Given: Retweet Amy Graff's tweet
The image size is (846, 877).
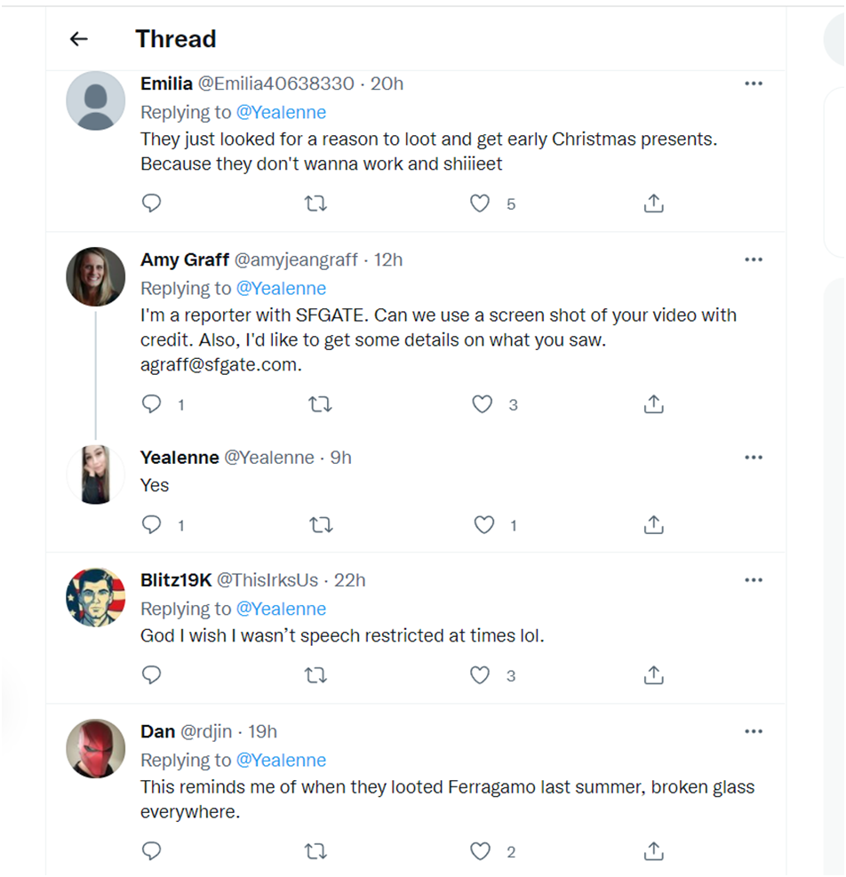Looking at the screenshot, I should 320,405.
